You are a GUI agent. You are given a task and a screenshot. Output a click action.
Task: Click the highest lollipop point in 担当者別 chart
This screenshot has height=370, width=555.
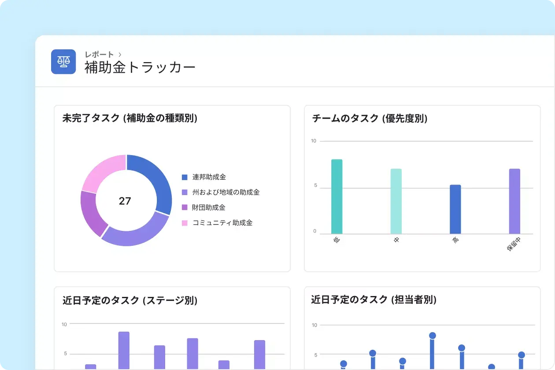click(433, 336)
